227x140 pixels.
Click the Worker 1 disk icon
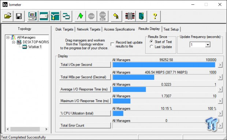(25, 47)
